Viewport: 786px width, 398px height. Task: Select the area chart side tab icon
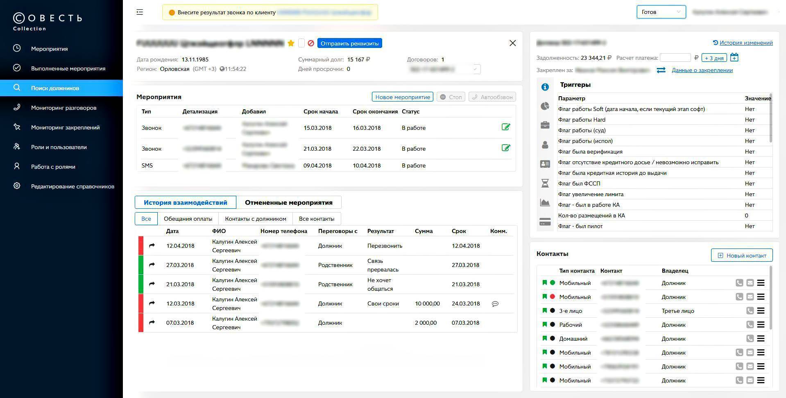click(545, 202)
